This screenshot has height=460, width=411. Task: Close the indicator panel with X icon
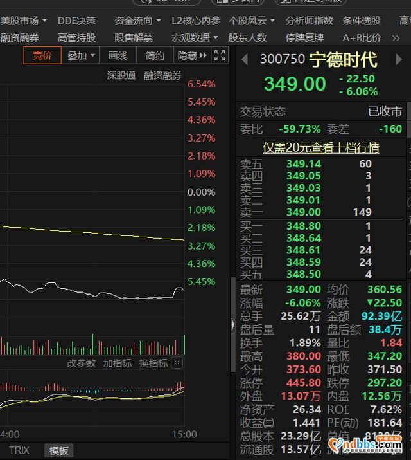[x=177, y=363]
